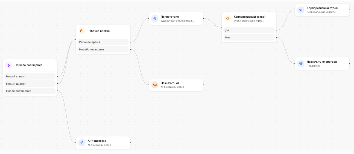Click the team icon in 'Корпоративный отдел'

coord(301,10)
